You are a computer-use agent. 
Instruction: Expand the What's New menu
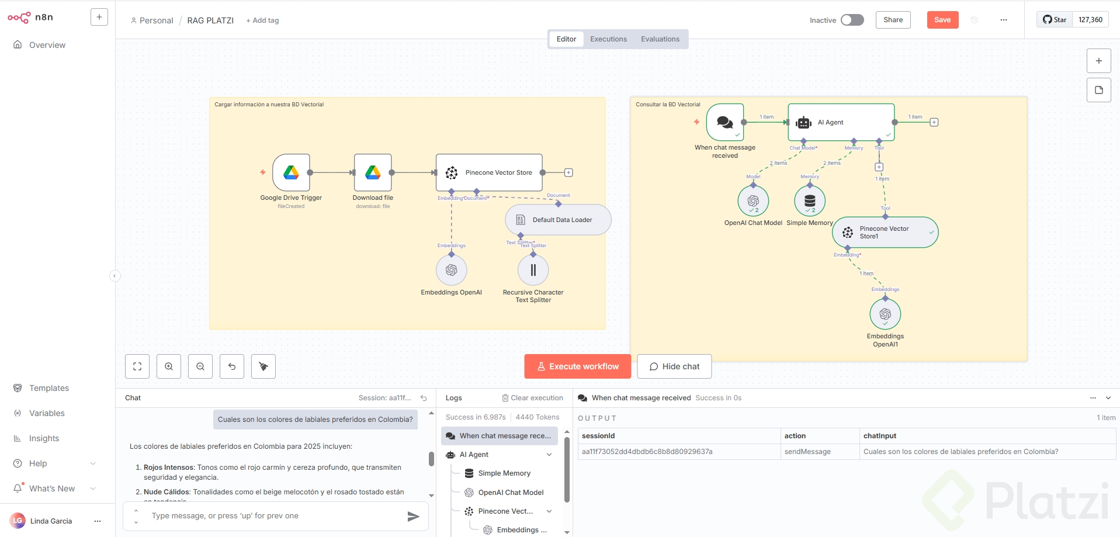[x=54, y=489]
